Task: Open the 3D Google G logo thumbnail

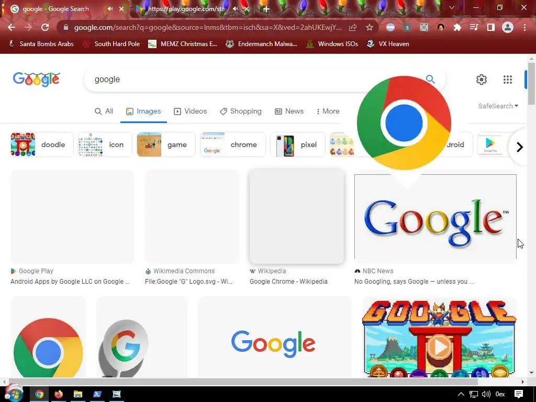Action: click(141, 338)
